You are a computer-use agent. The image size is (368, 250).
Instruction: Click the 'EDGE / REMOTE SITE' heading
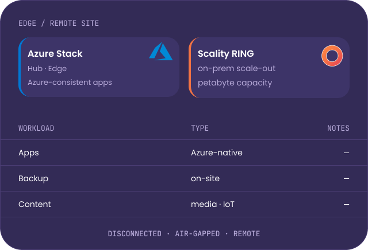[59, 23]
